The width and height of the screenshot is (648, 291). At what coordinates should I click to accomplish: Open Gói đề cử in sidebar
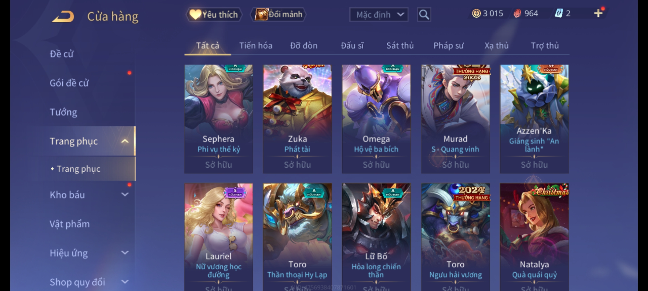tap(69, 83)
